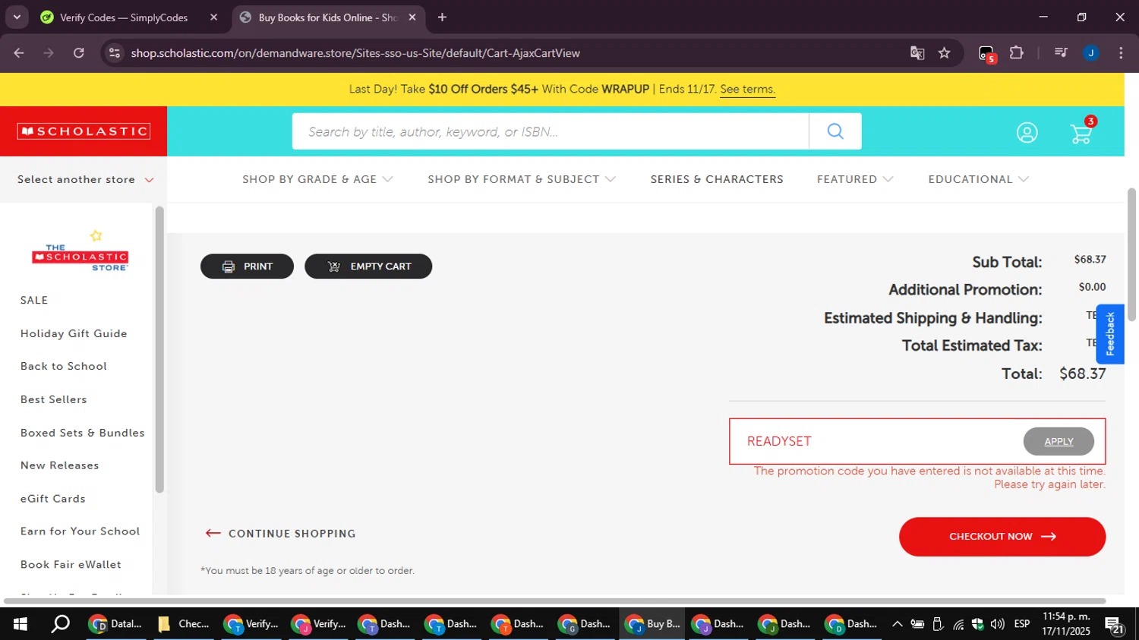The width and height of the screenshot is (1139, 640).
Task: Open Boxed Sets & Bundles sidebar link
Action: [82, 433]
